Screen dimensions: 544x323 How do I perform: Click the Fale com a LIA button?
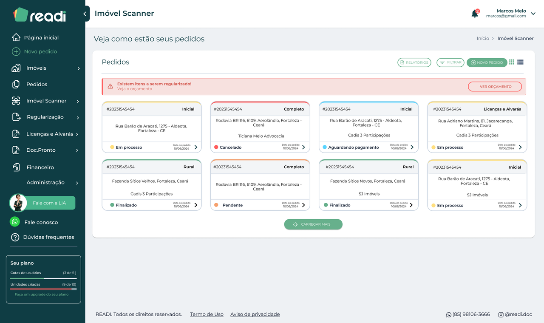[x=50, y=203]
